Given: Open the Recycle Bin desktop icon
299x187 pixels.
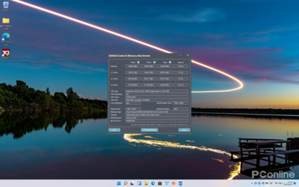Looking at the screenshot, I should pyautogui.click(x=6, y=6).
